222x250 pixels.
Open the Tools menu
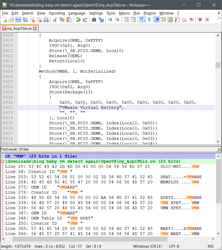[111, 13]
